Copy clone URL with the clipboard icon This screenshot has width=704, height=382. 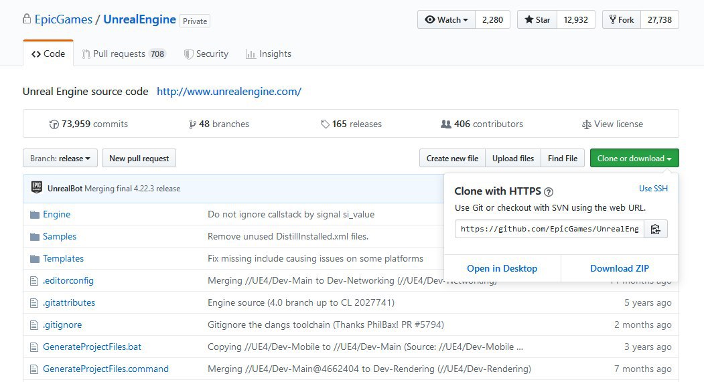(656, 229)
